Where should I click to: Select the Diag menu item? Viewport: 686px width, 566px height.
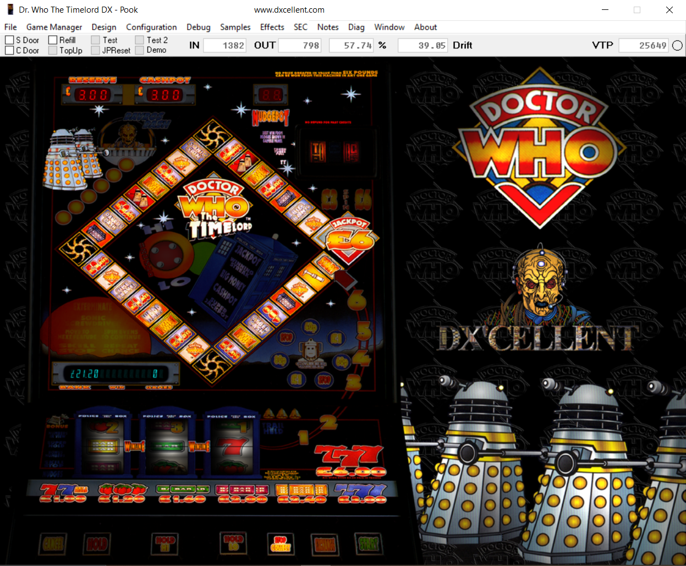click(x=356, y=27)
